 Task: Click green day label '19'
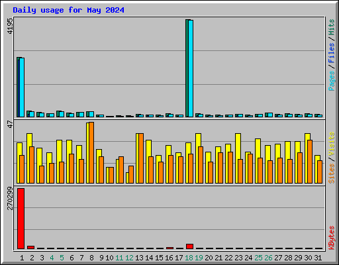pyautogui.click(x=199, y=258)
